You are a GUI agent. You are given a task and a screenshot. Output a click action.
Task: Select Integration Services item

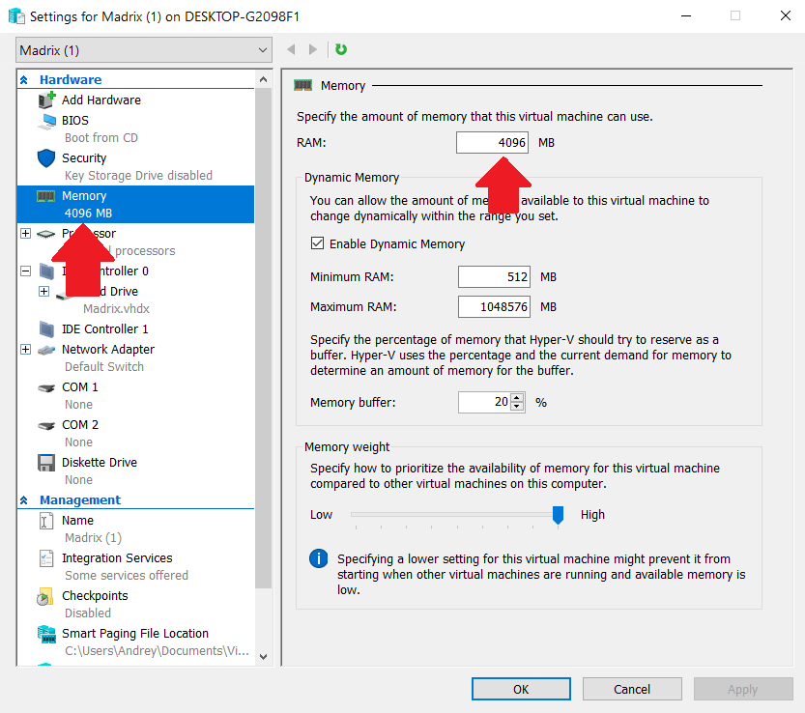pyautogui.click(x=117, y=558)
